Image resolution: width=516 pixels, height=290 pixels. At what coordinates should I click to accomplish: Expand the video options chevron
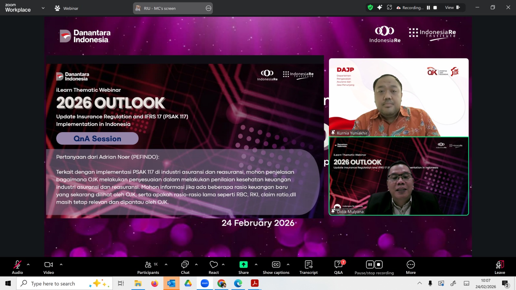61,265
